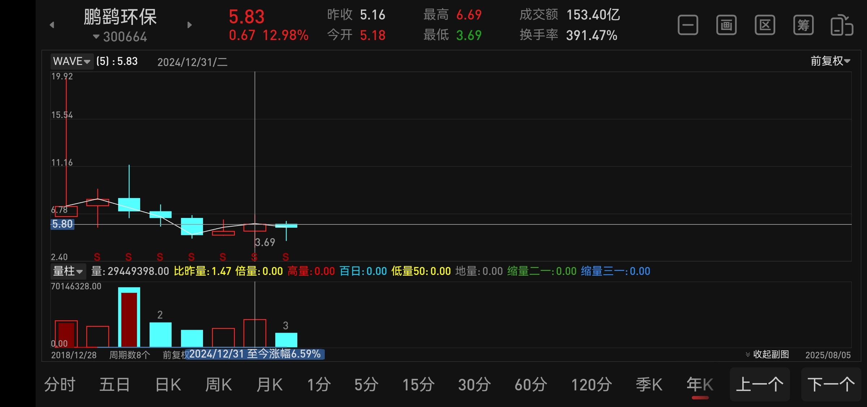Tap the tallest volume bar in chart
The width and height of the screenshot is (867, 407).
tap(129, 318)
